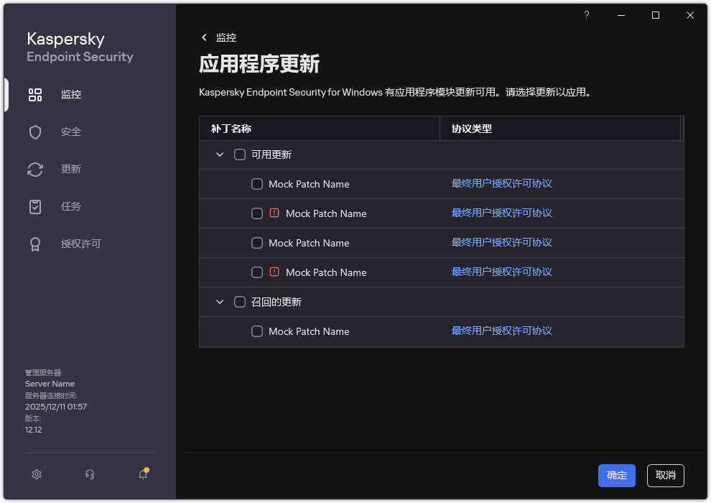Select the grid icon for 监控
711x503 pixels.
pos(34,94)
